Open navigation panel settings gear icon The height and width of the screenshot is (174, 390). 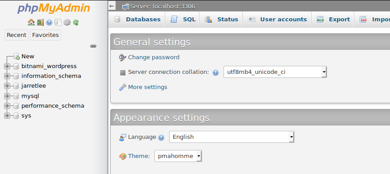pyautogui.click(x=67, y=23)
